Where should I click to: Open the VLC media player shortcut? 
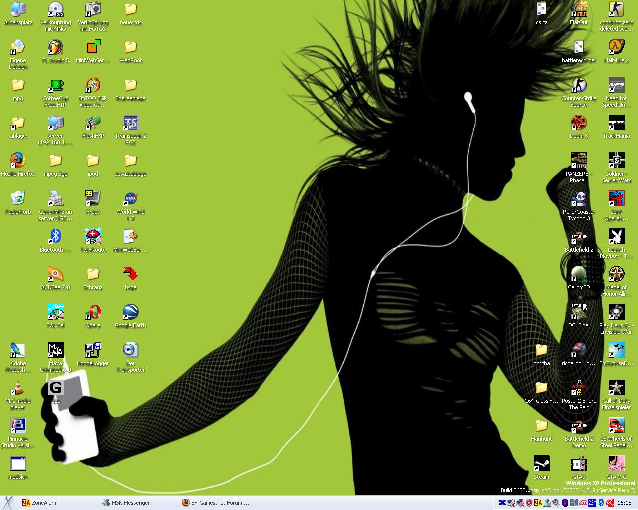click(18, 388)
